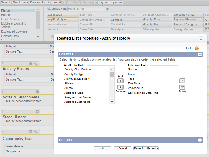
Task: Open Activity History wrench properties icon
Action: click(36, 64)
